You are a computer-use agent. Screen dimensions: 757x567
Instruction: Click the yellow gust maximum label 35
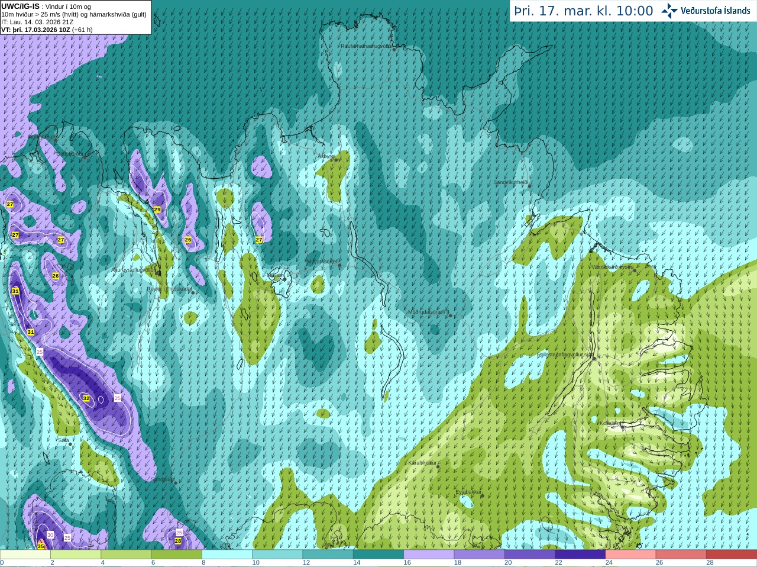[41, 546]
